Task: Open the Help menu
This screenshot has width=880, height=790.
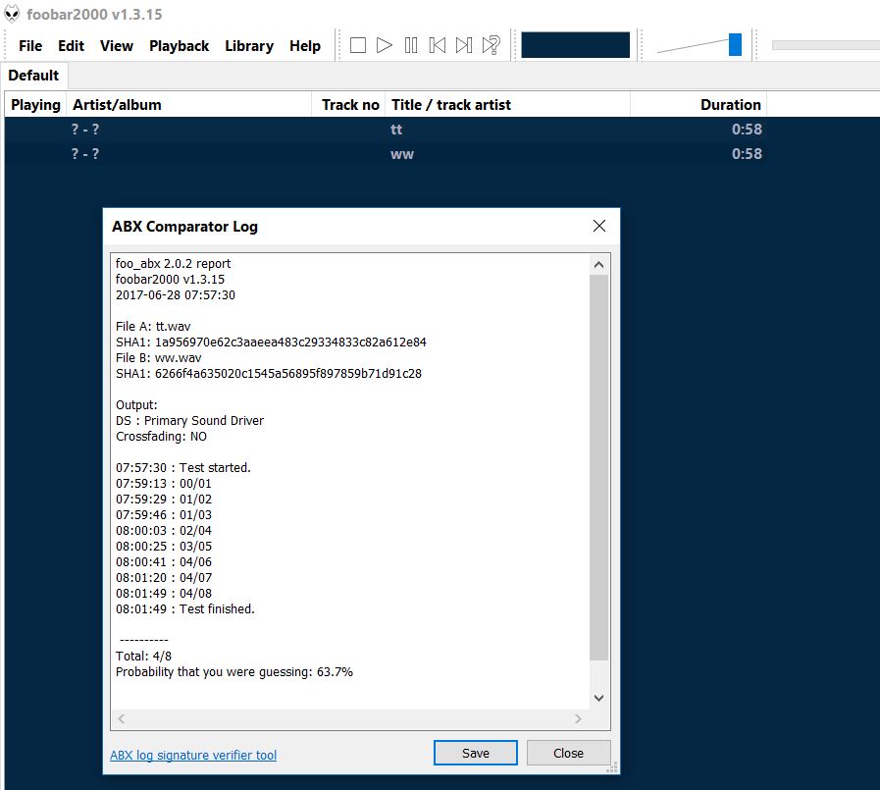Action: click(x=305, y=45)
